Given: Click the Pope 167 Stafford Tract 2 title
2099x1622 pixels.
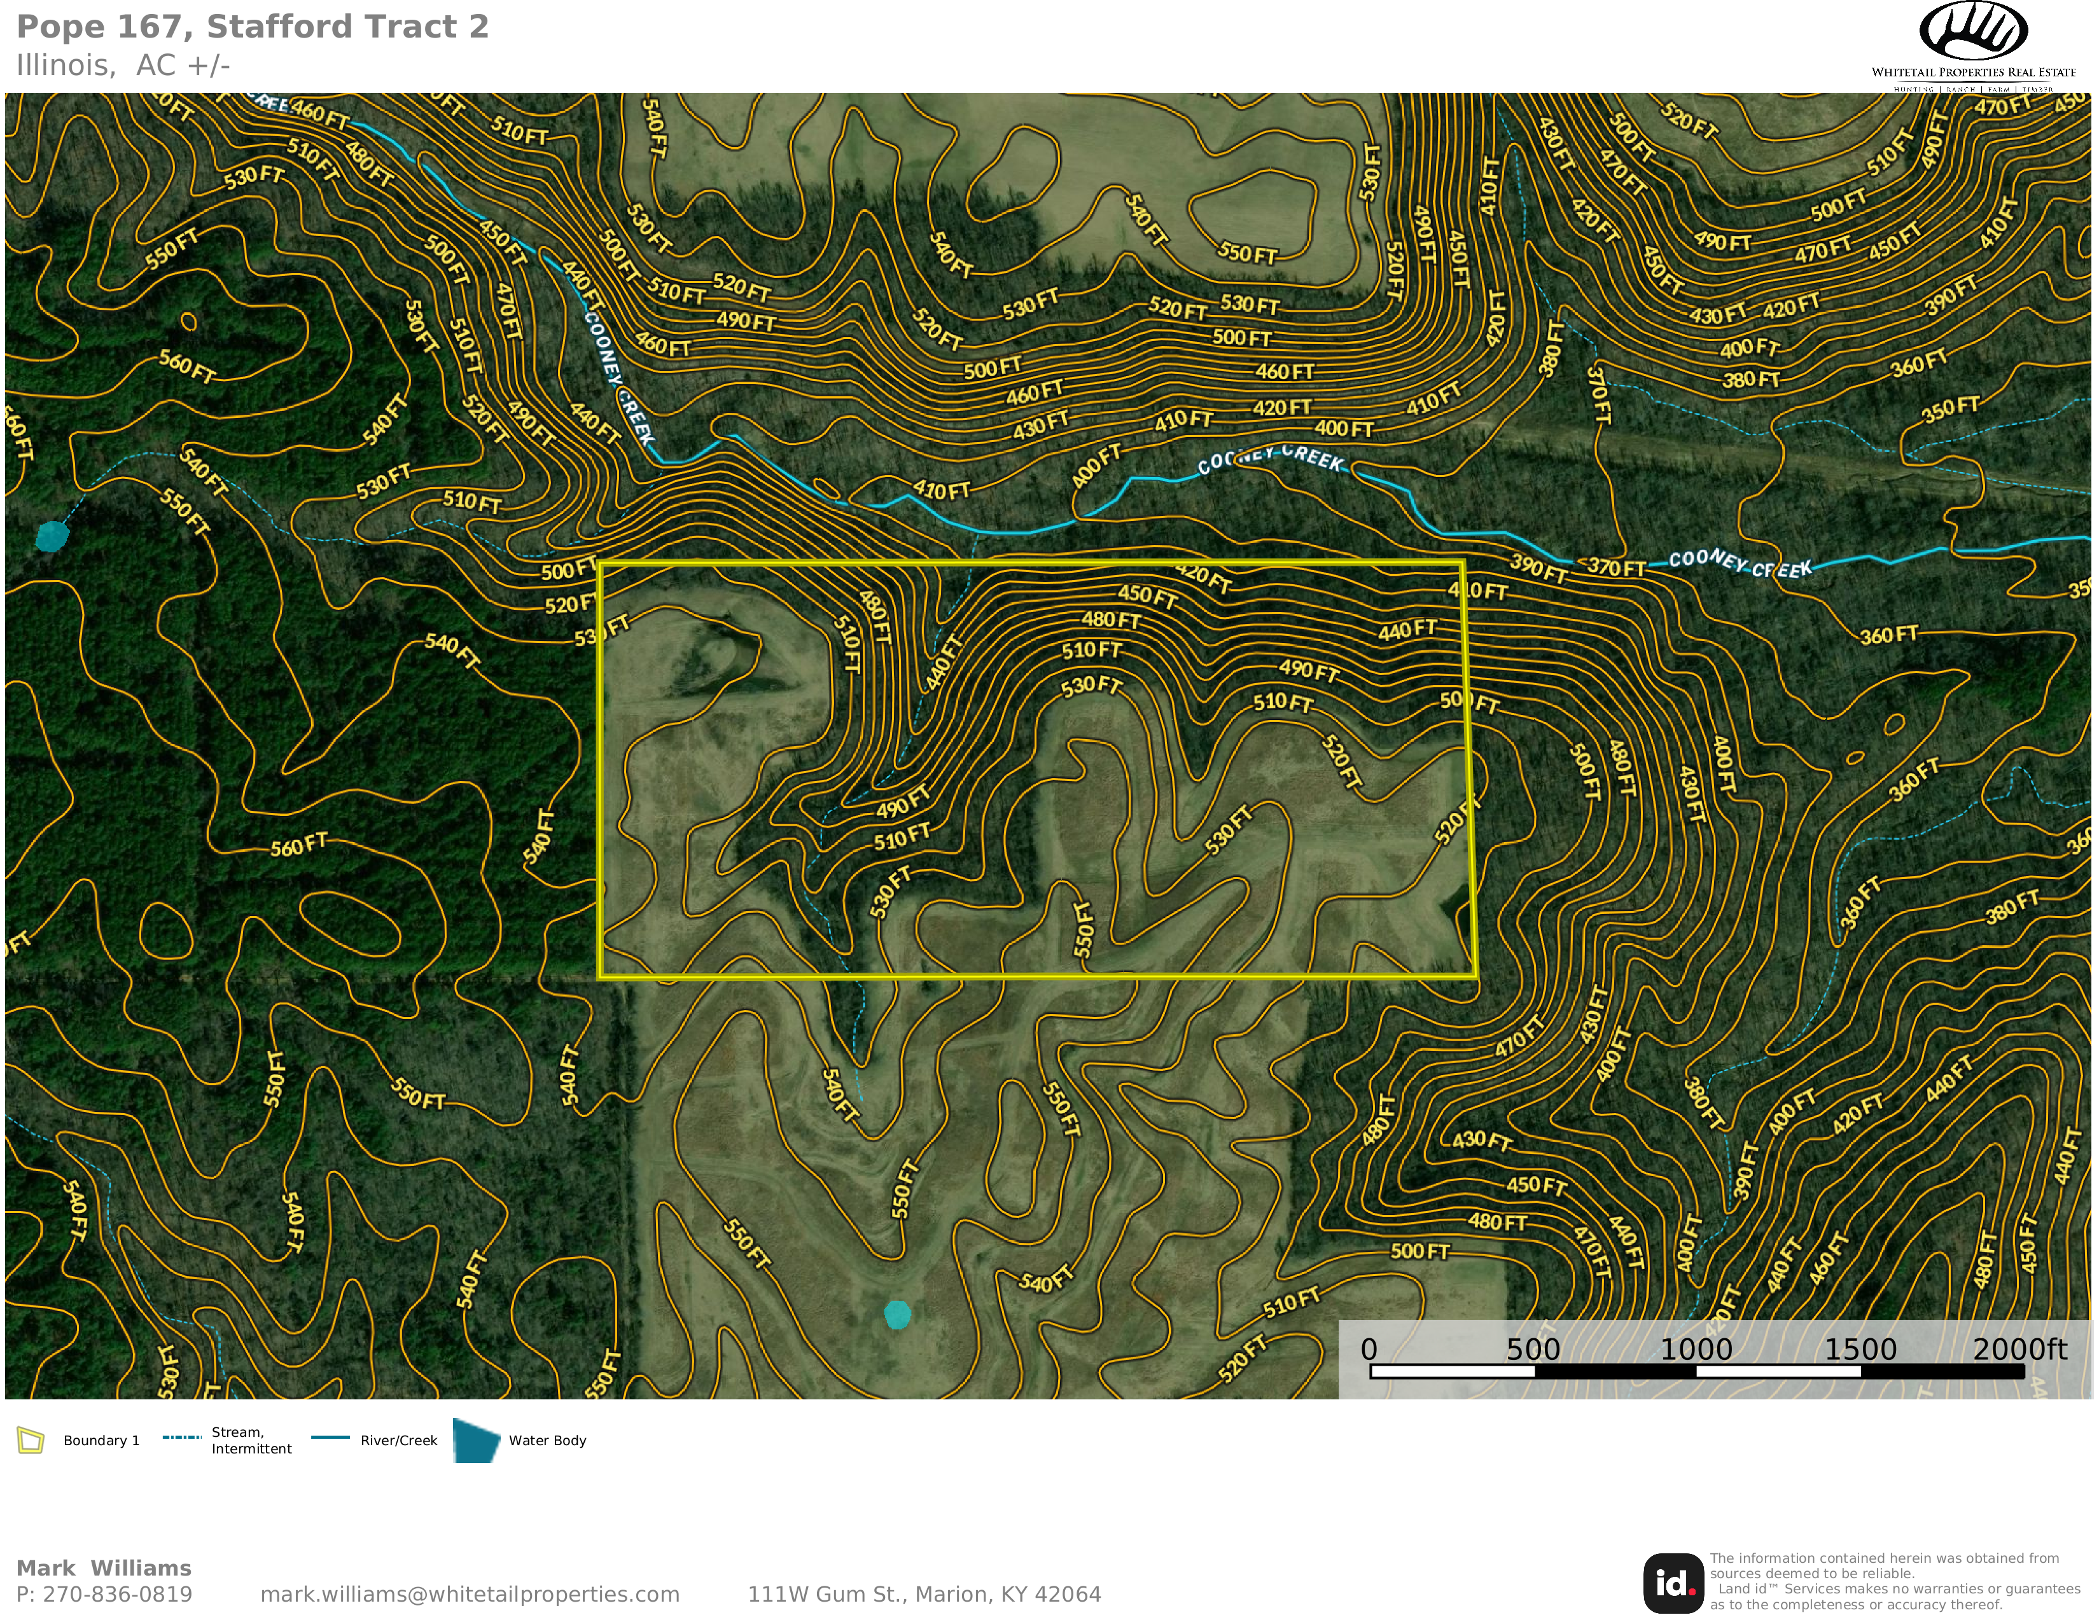Looking at the screenshot, I should [253, 27].
